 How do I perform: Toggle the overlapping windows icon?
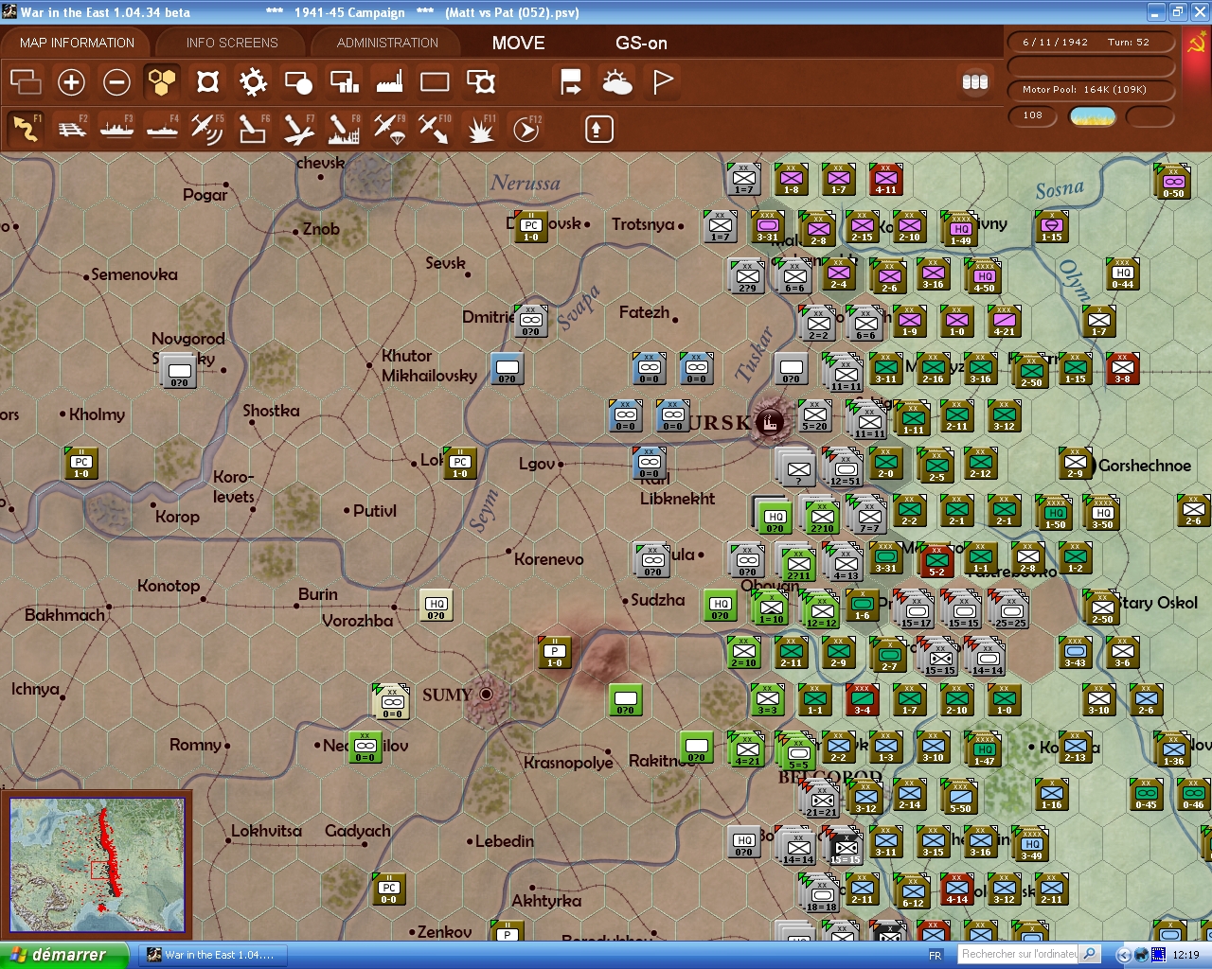(x=26, y=82)
